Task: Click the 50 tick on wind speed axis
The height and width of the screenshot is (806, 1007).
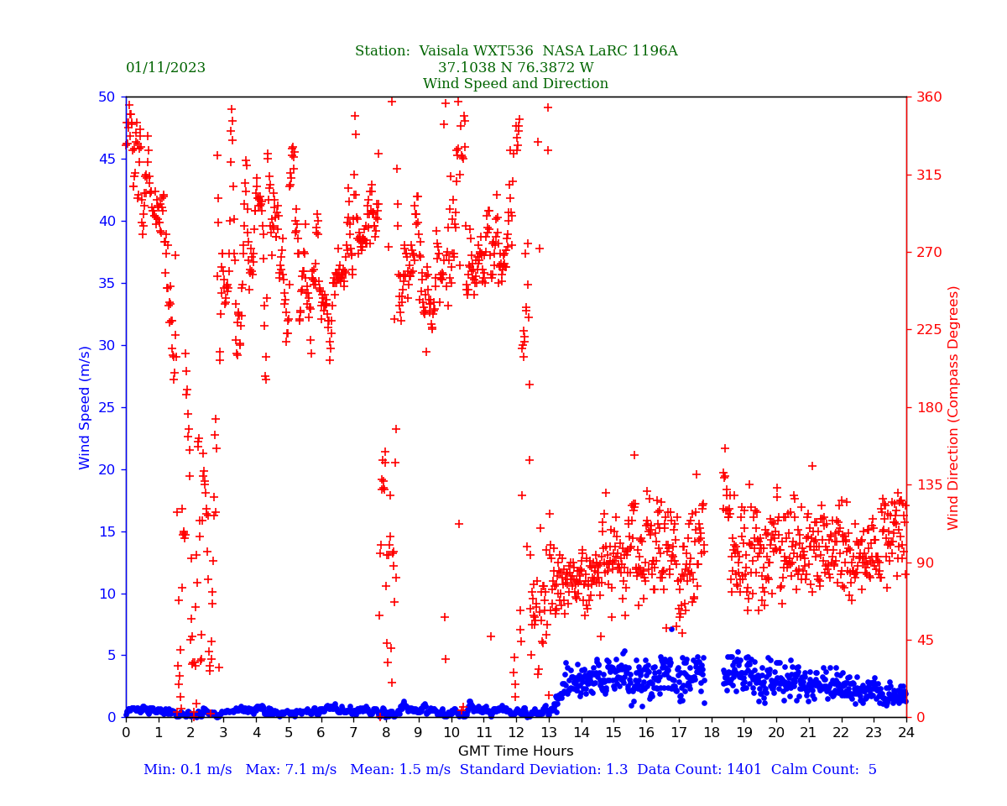Action: click(107, 97)
